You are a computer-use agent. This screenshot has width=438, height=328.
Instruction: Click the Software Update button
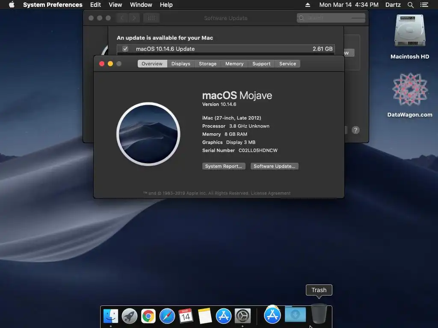274,166
